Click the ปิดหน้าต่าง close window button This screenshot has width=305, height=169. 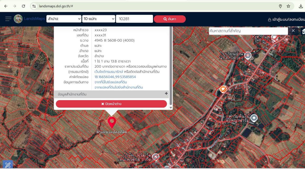pyautogui.click(x=111, y=104)
